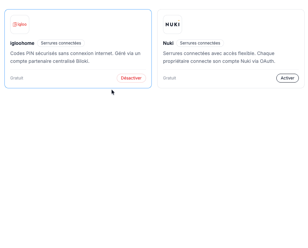
Task: Deactivate the igloohome integration
Action: (x=131, y=78)
